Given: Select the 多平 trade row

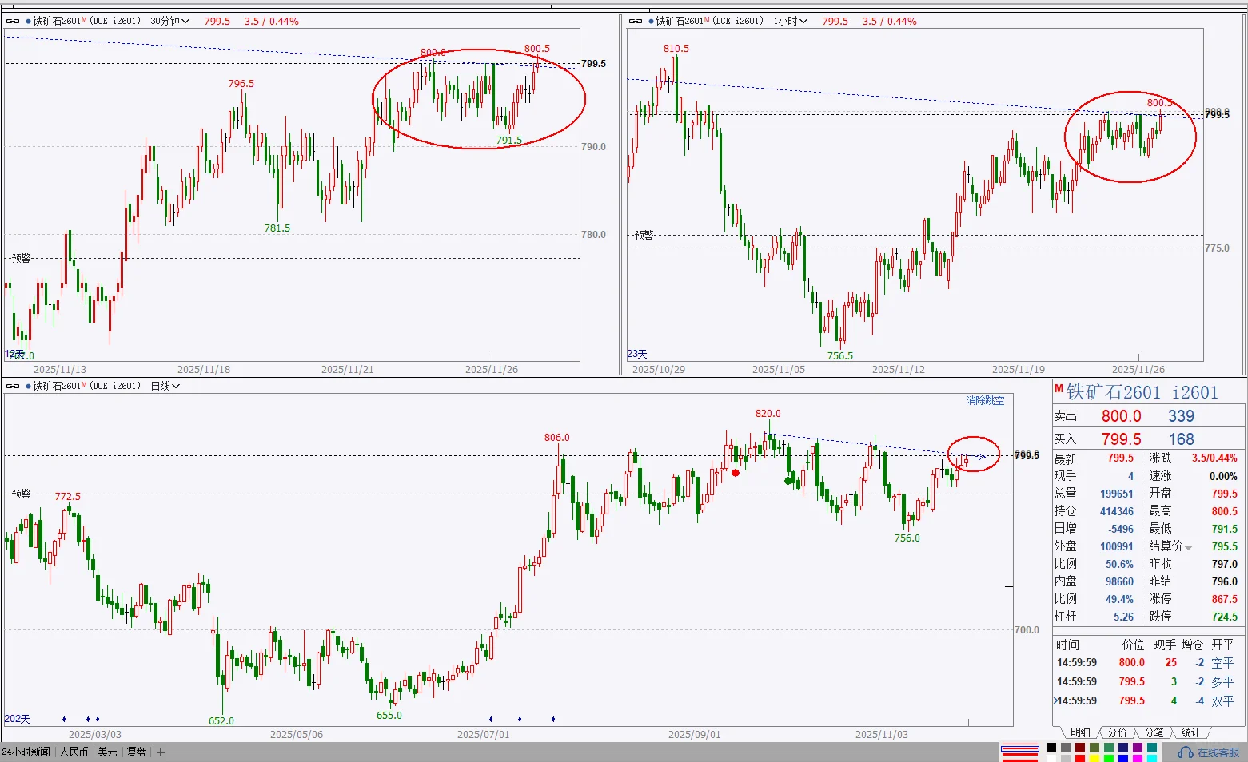Looking at the screenshot, I should tap(1145, 682).
